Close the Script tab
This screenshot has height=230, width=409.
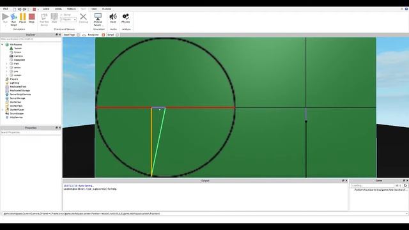tap(117, 34)
